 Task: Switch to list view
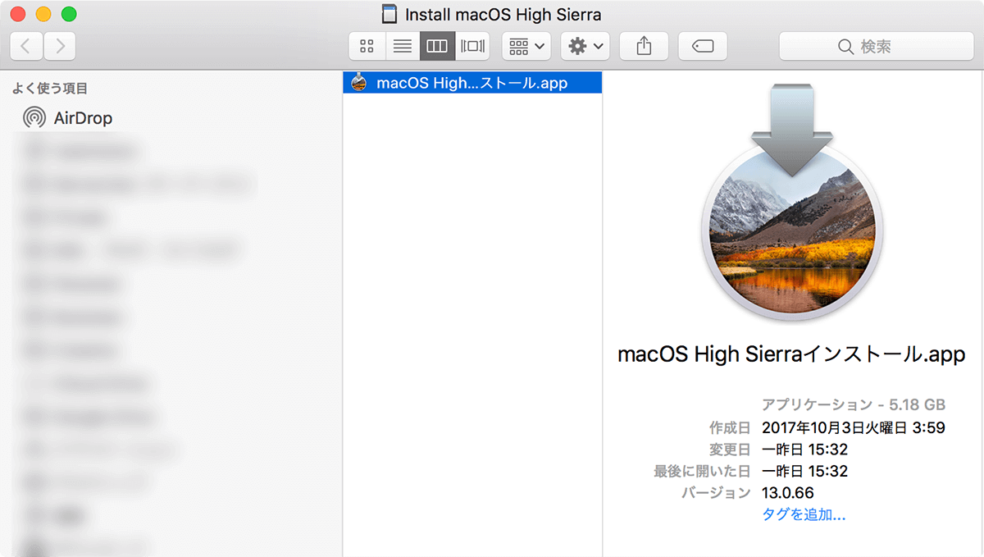[x=402, y=46]
